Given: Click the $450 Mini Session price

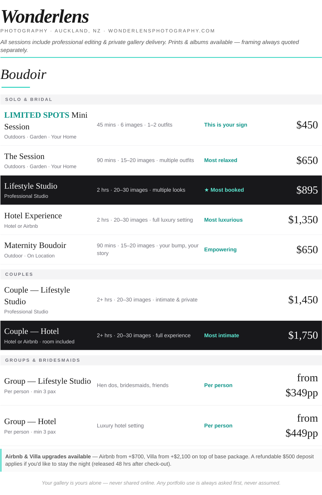Looking at the screenshot, I should 307,125.
